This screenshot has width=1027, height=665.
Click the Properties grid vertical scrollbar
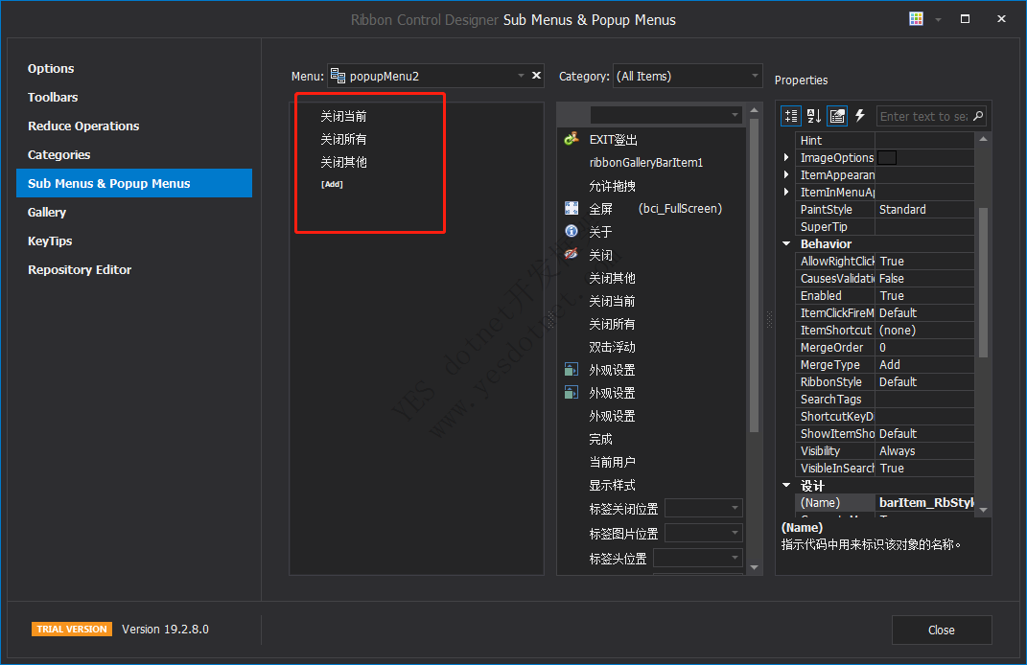click(x=983, y=282)
